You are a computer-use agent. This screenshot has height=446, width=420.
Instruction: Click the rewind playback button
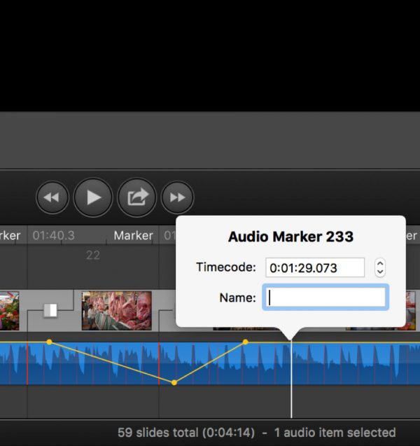[x=52, y=197]
